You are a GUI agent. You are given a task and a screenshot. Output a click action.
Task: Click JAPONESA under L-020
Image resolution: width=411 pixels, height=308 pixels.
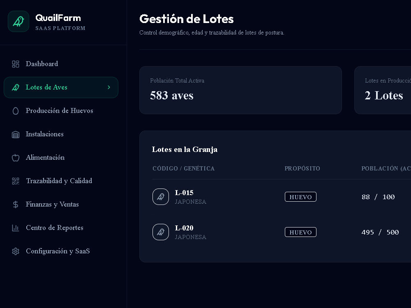coord(191,237)
